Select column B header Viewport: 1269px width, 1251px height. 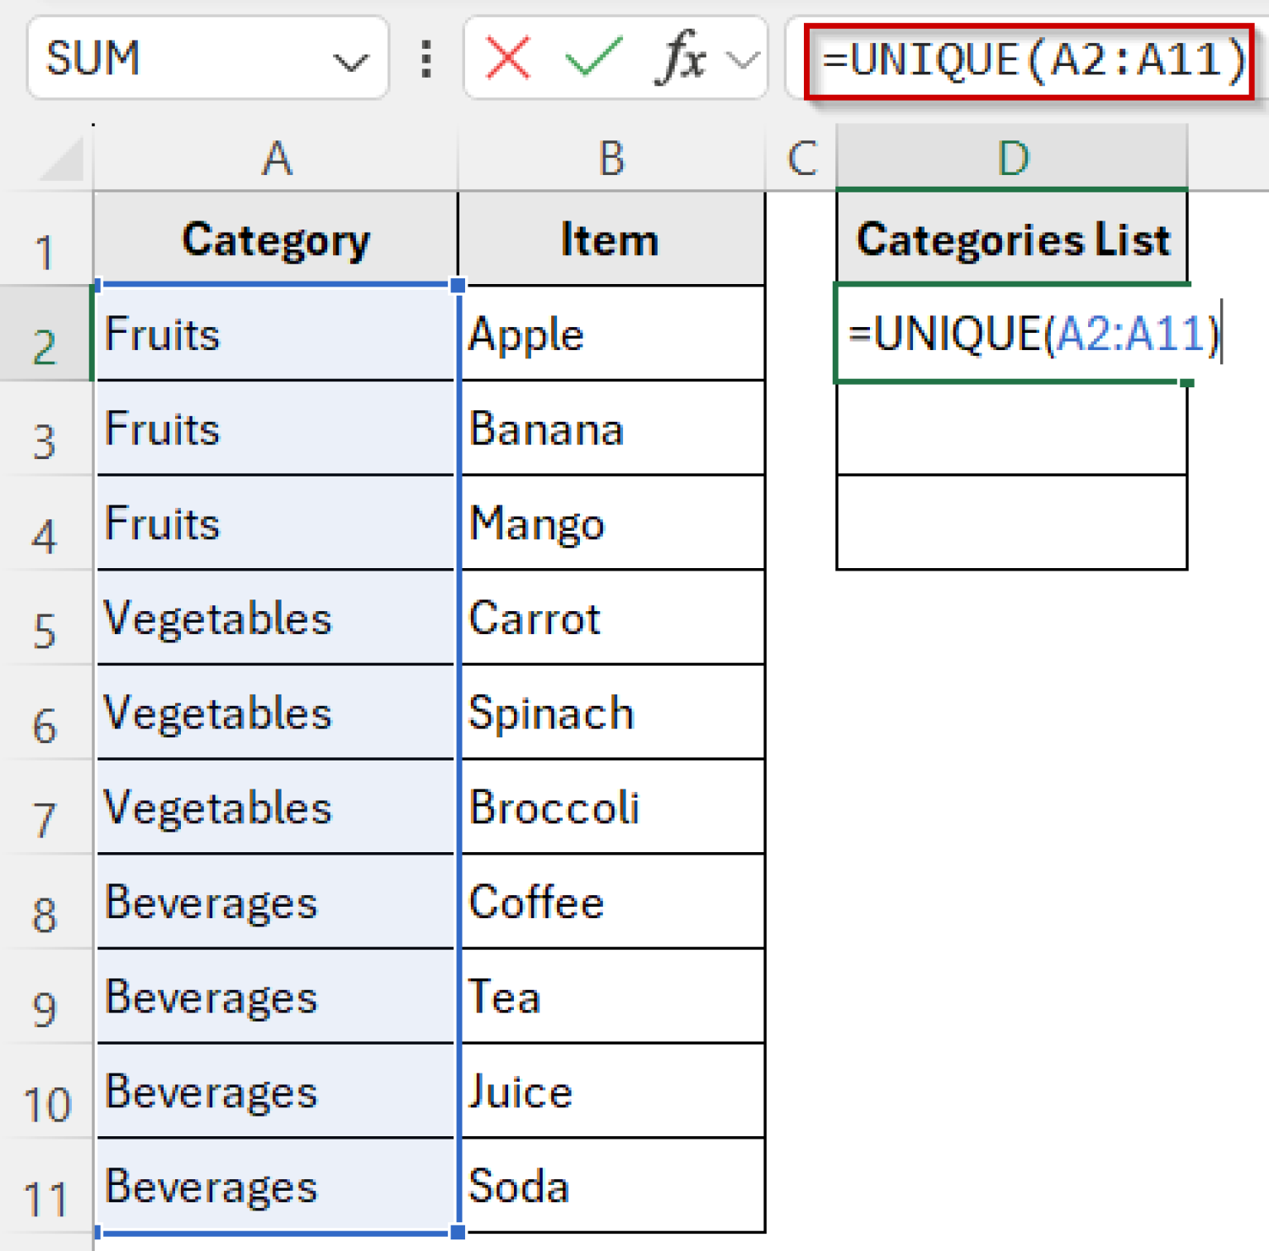[x=611, y=159]
